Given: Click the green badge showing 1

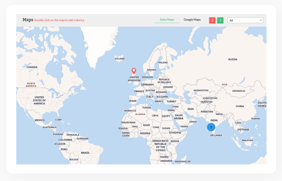Looking at the screenshot, I should click(220, 20).
